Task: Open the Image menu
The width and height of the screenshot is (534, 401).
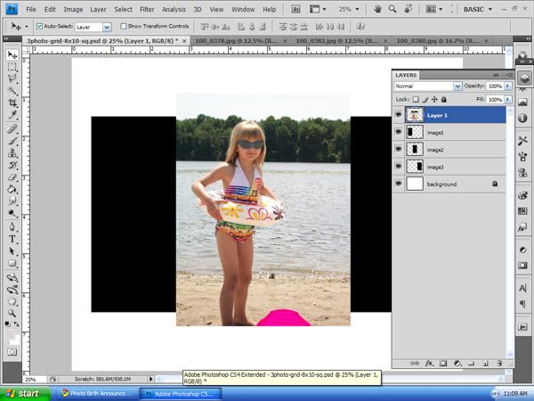Action: (73, 10)
